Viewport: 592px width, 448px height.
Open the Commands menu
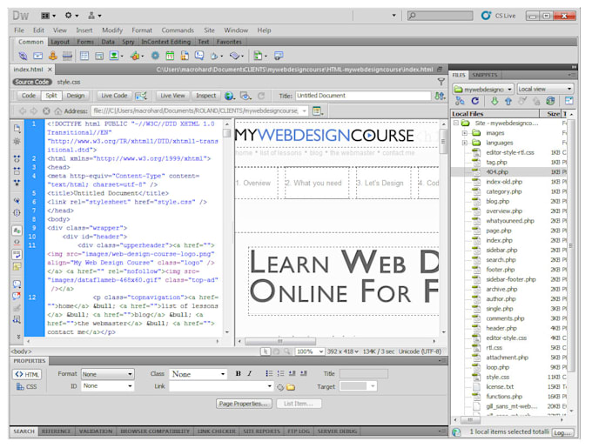177,30
